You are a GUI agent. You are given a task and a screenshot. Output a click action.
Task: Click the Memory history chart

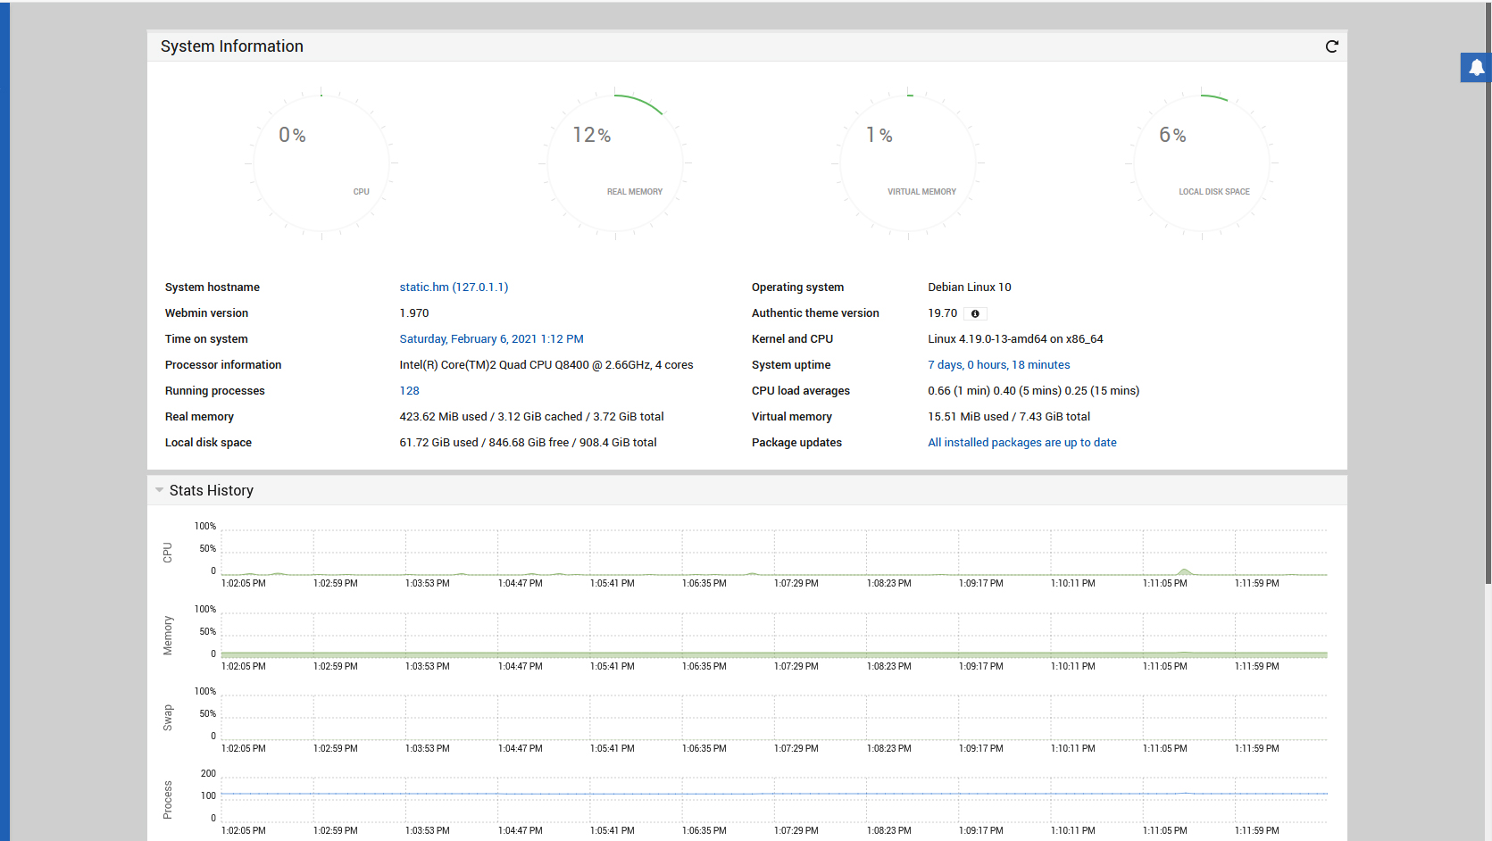pyautogui.click(x=774, y=636)
